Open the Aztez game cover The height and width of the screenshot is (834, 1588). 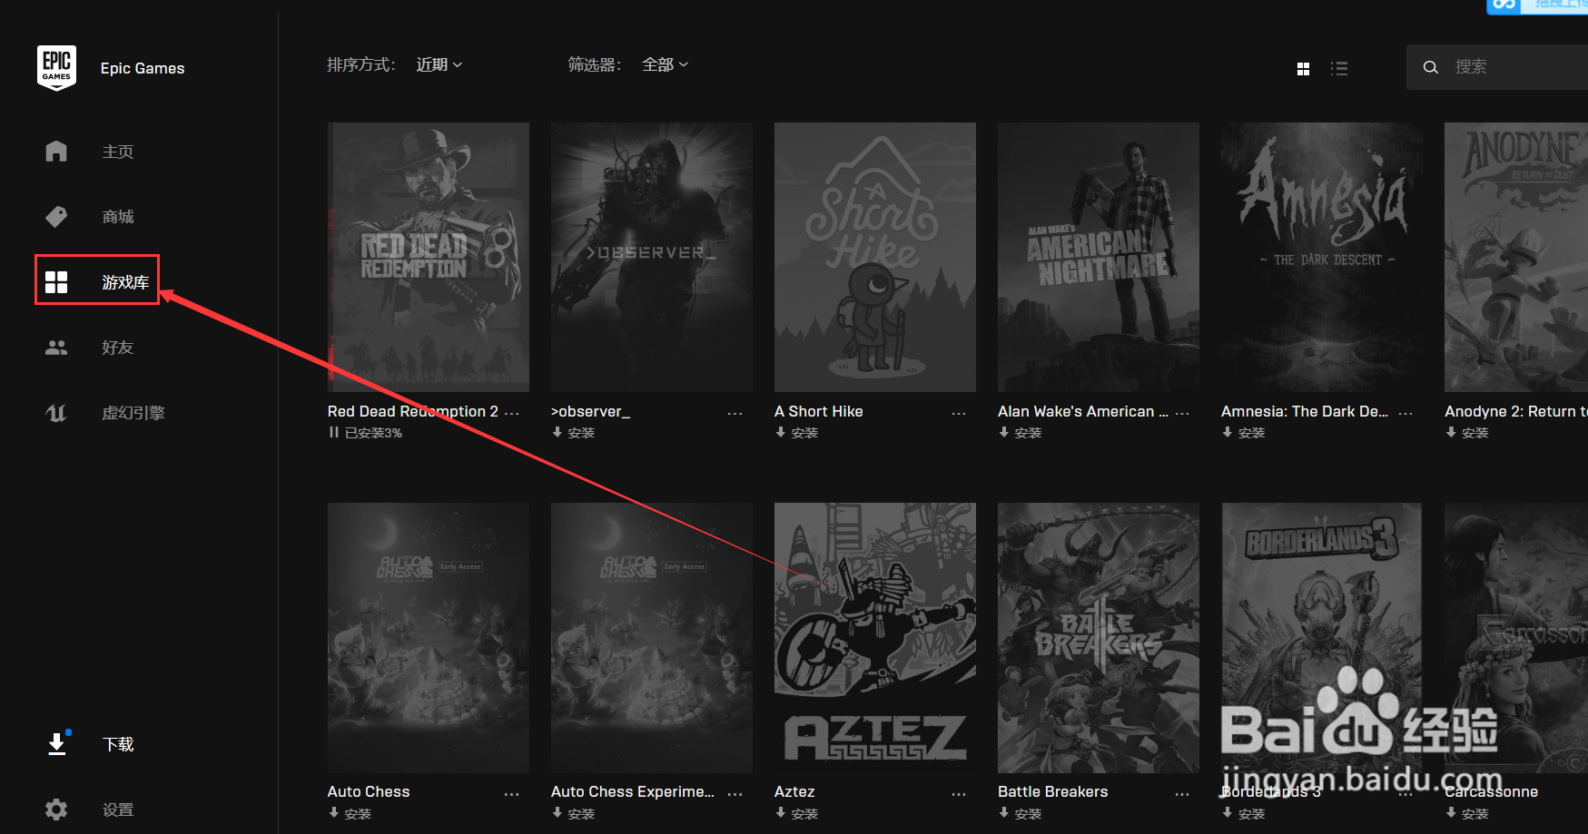[875, 638]
